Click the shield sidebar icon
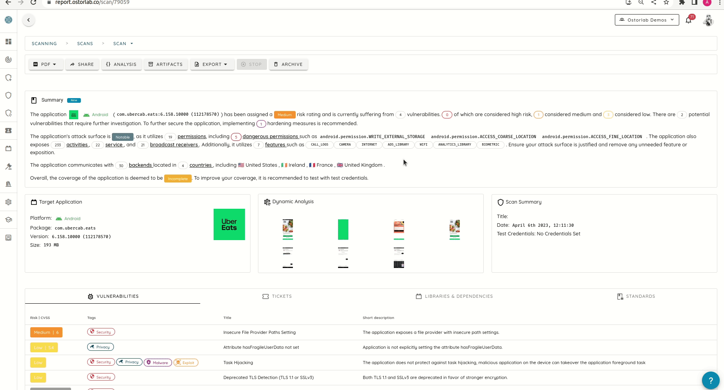Viewport: 724px width, 390px height. (x=8, y=95)
